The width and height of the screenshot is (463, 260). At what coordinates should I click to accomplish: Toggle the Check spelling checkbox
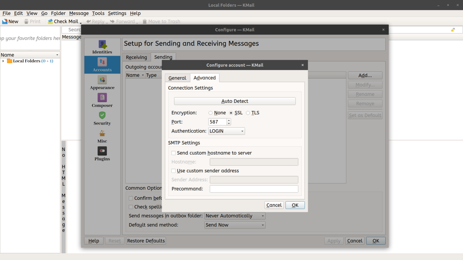tap(131, 207)
